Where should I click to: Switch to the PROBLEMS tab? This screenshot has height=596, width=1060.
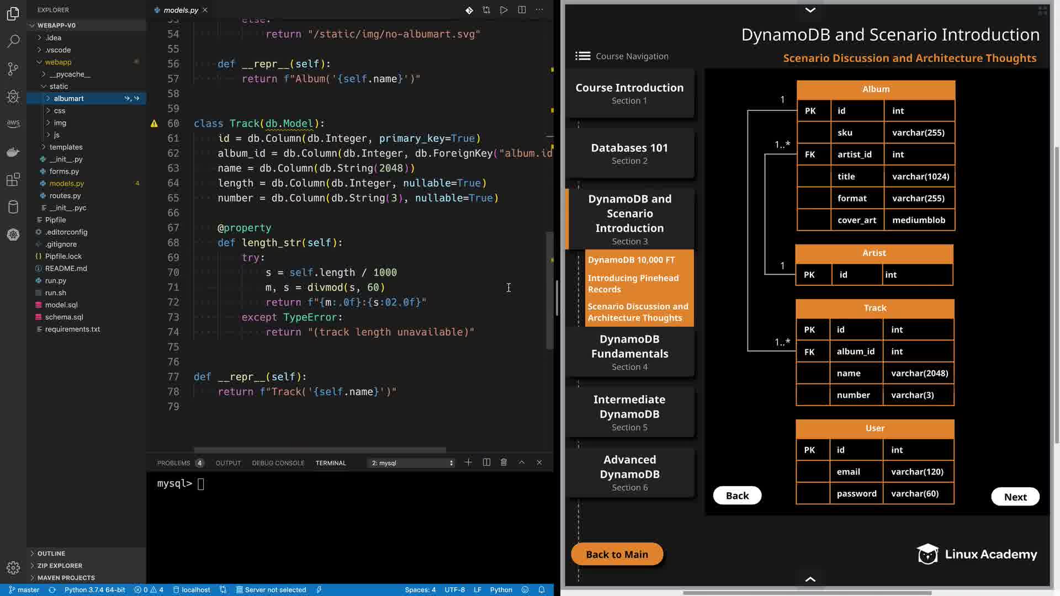(173, 463)
